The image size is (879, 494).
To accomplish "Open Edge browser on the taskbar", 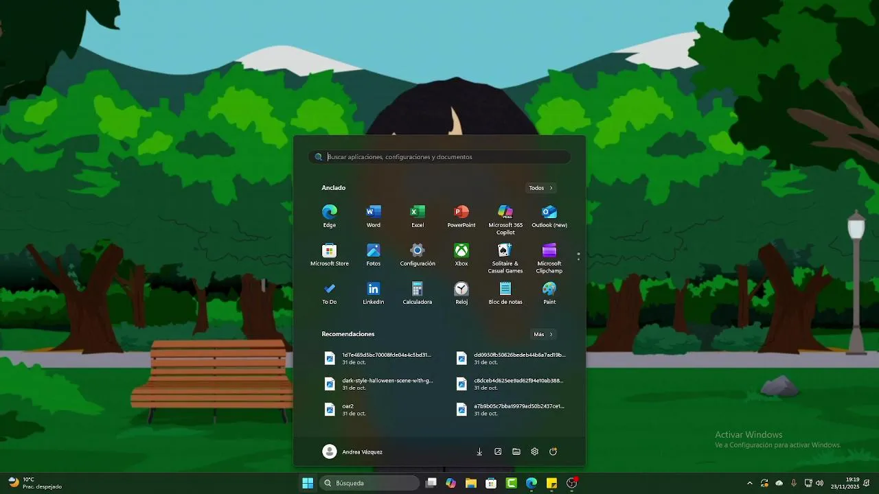I will tap(532, 483).
